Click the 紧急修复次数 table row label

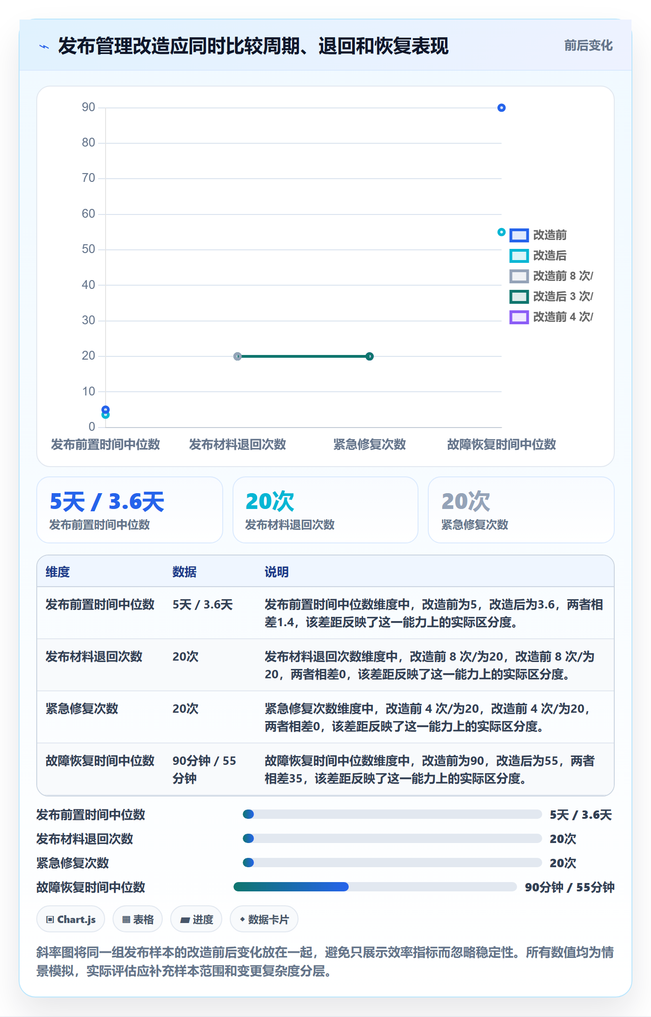tap(82, 709)
